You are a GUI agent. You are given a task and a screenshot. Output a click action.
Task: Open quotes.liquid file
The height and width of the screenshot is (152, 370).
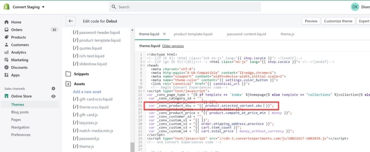(x=87, y=48)
